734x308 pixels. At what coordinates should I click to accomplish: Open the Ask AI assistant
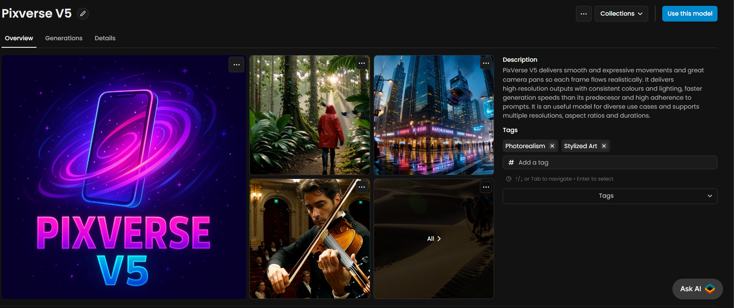[x=697, y=289]
